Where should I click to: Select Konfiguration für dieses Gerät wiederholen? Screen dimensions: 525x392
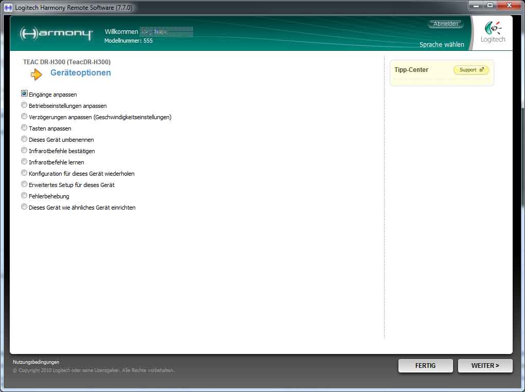pos(24,173)
